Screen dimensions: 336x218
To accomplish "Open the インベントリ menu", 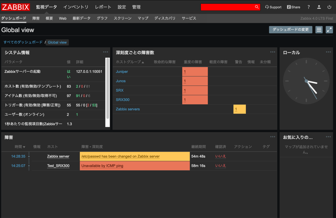I will pyautogui.click(x=76, y=7).
